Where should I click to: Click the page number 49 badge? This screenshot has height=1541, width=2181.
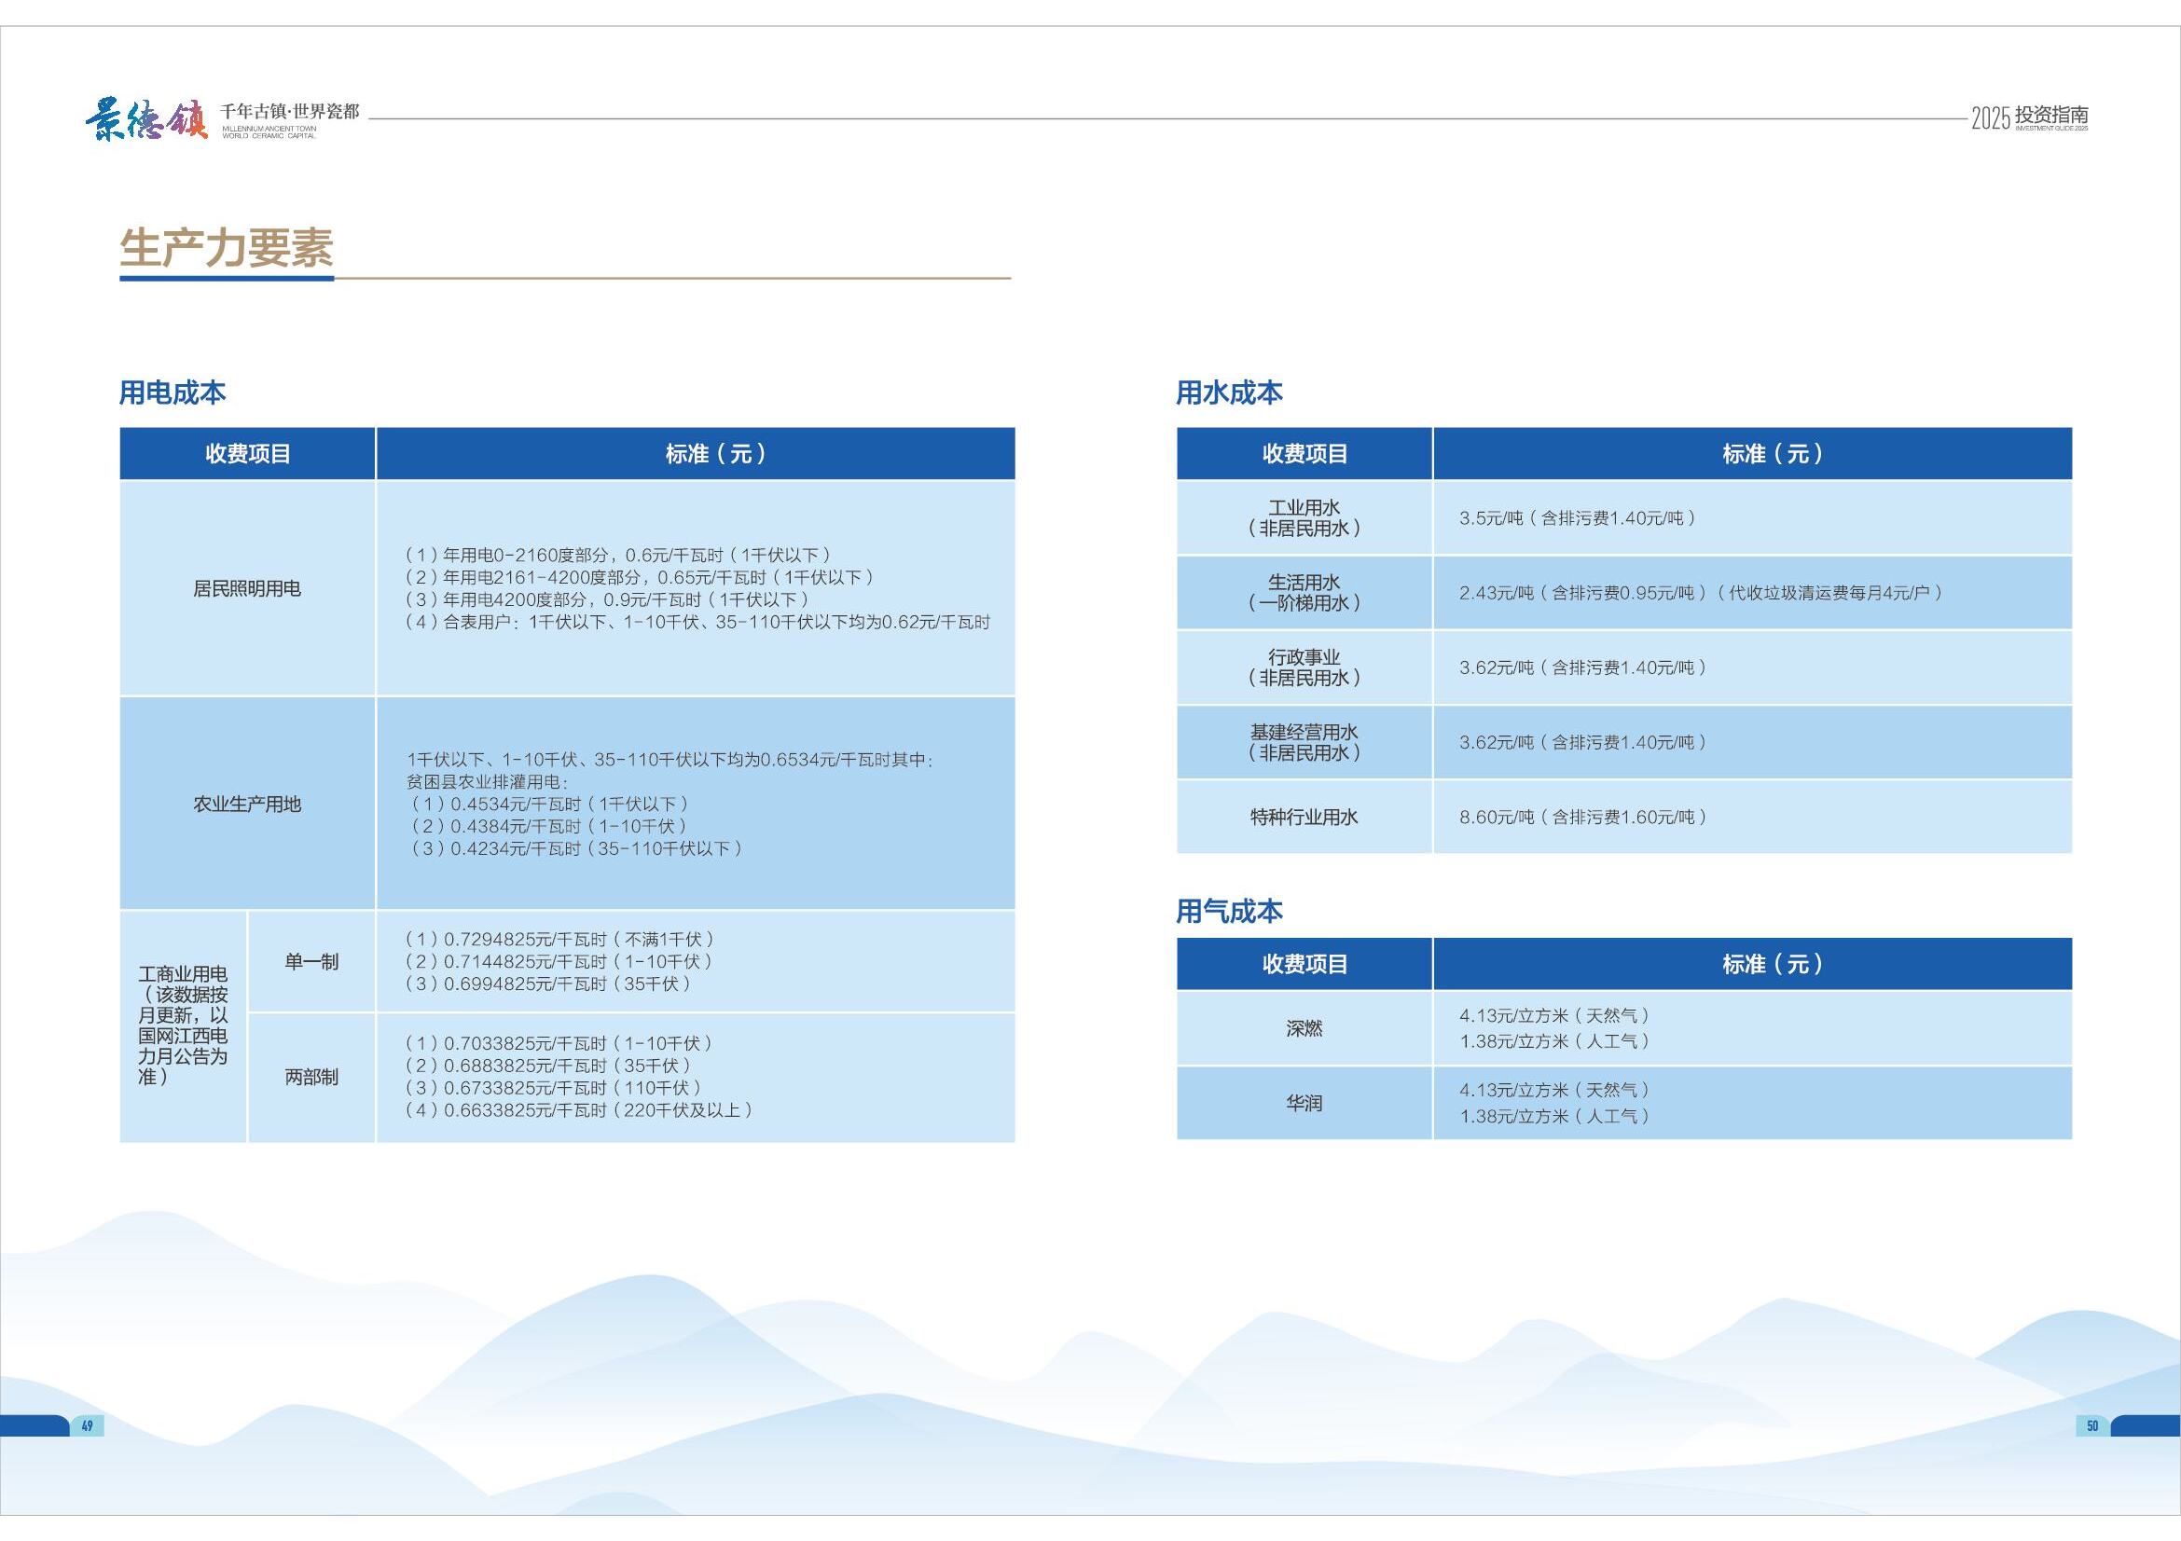click(x=87, y=1425)
